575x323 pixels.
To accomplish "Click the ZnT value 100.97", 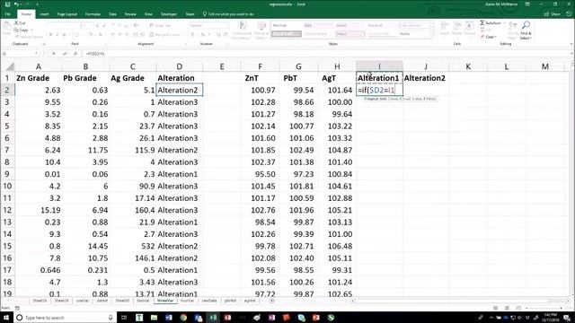I will click(x=260, y=90).
